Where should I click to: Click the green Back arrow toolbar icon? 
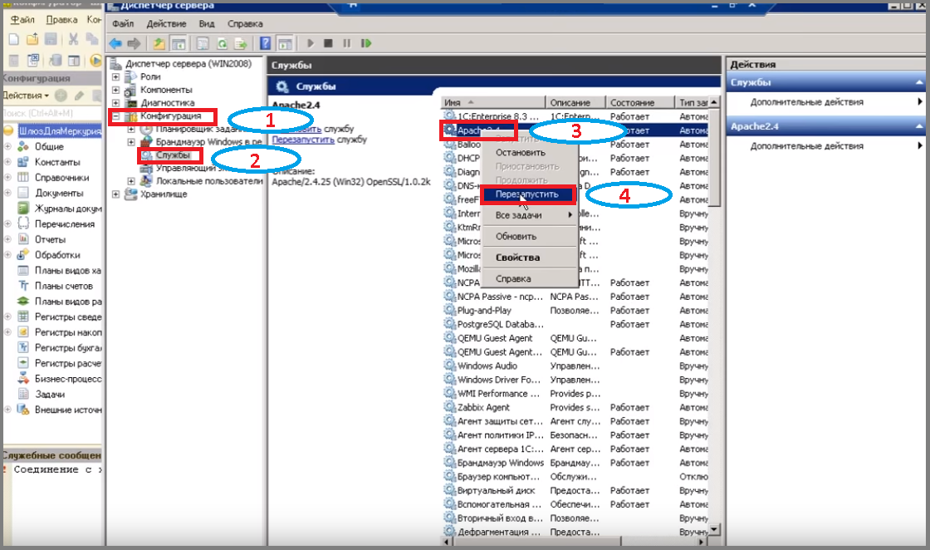coord(115,43)
